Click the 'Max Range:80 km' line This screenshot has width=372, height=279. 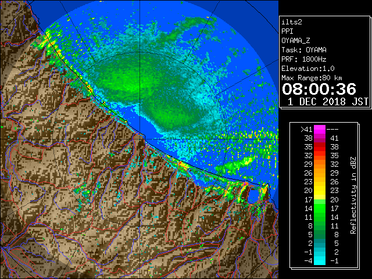[312, 78]
